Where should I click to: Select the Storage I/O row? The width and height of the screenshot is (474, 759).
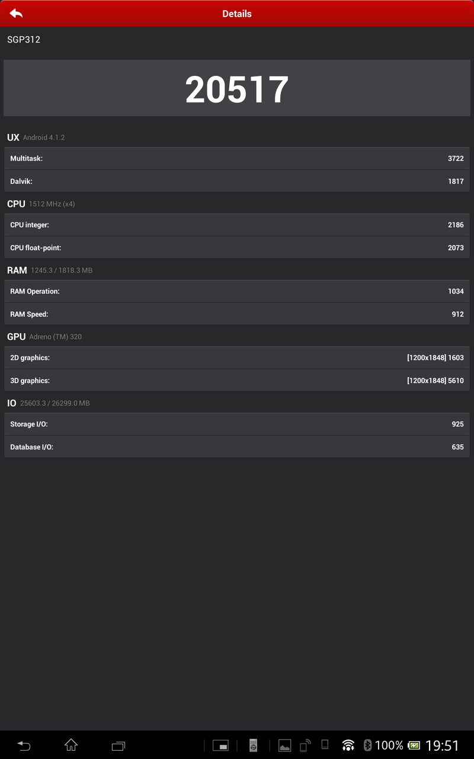[x=237, y=425]
